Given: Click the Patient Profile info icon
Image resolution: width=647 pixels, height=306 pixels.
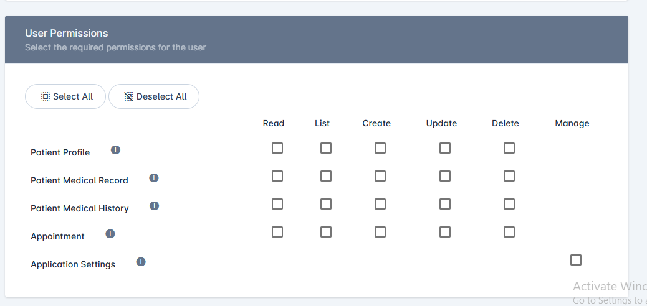Looking at the screenshot, I should 115,150.
